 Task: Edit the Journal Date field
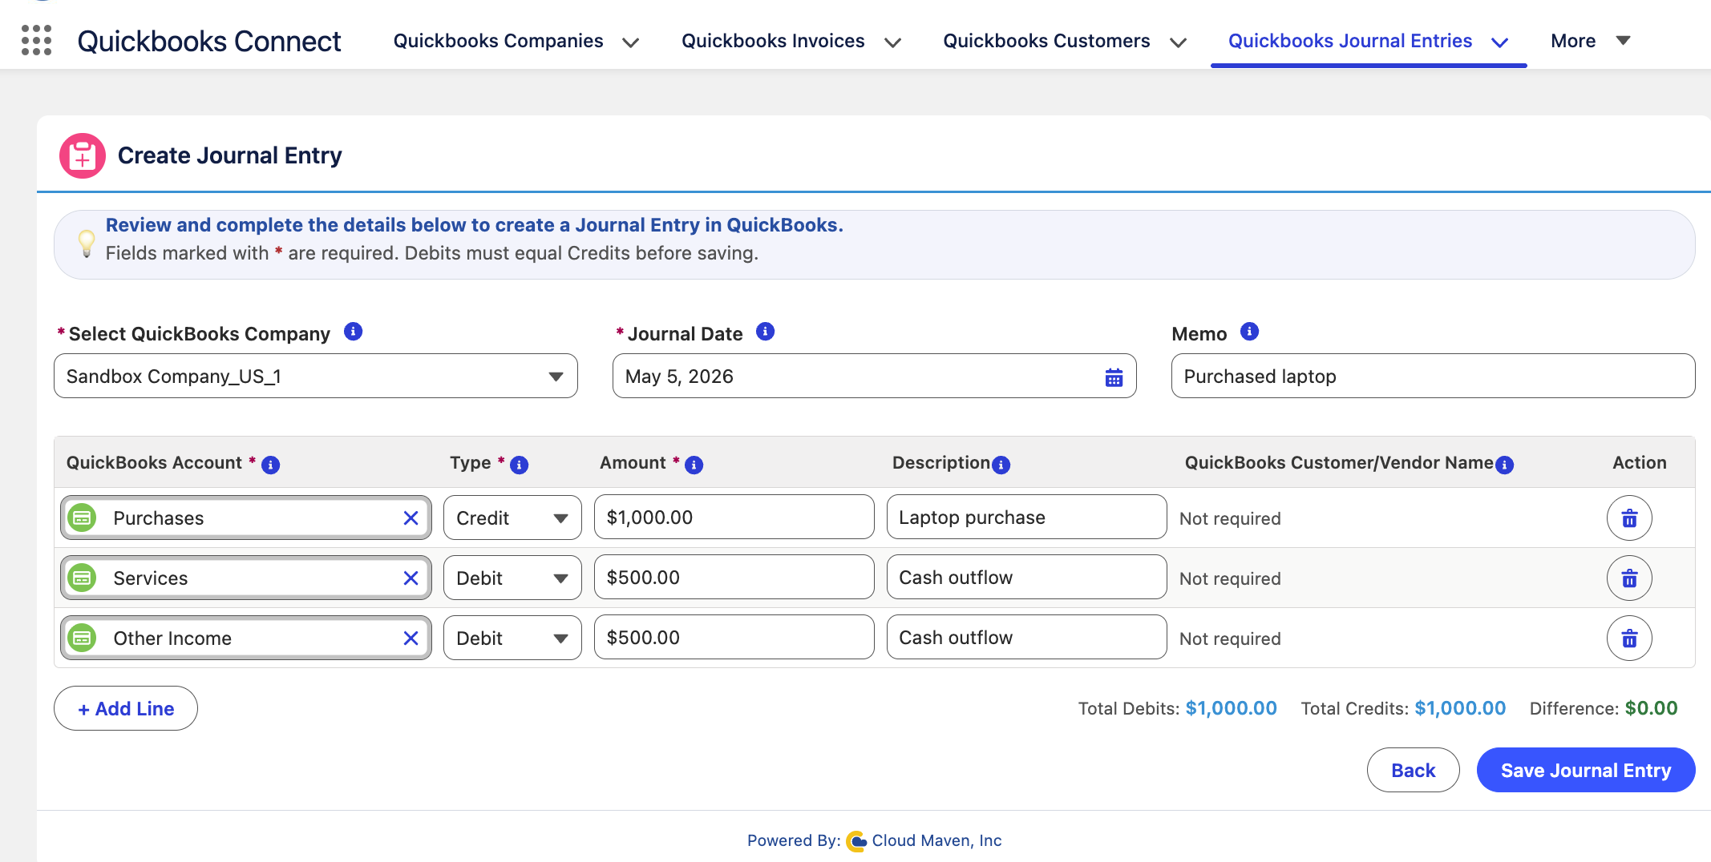[x=875, y=377]
